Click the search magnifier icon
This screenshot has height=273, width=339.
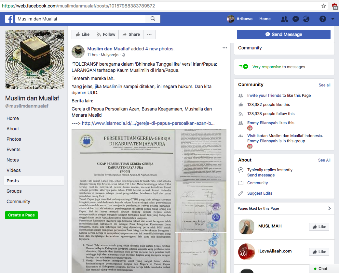153,19
